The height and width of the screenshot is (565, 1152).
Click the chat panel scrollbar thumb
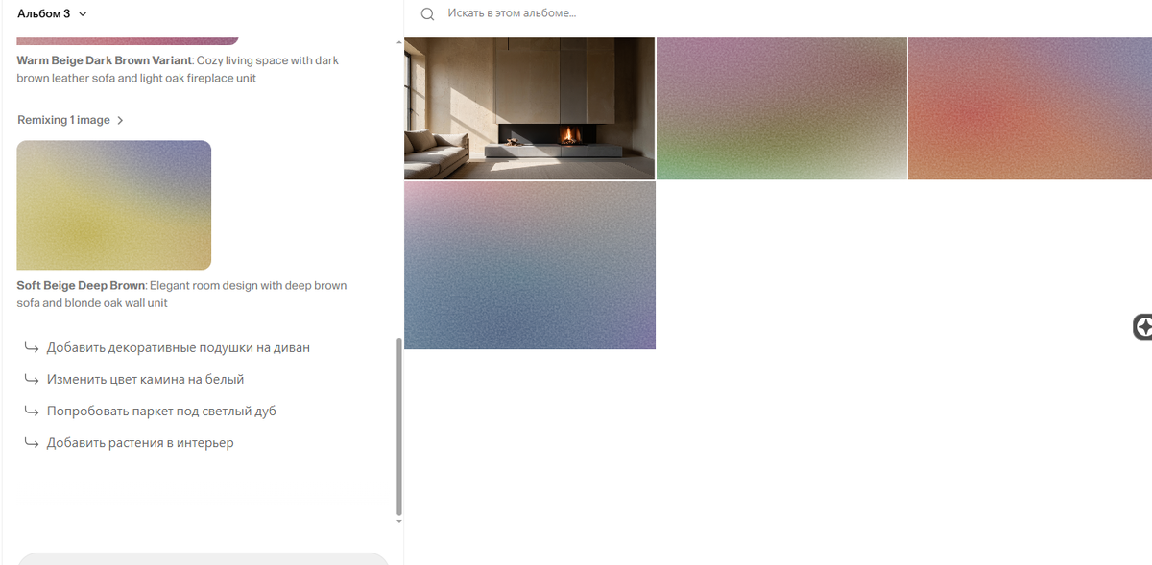pyautogui.click(x=399, y=426)
